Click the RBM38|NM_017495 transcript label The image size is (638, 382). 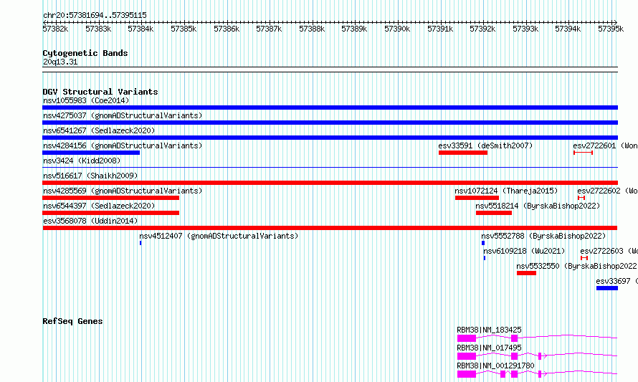[489, 348]
